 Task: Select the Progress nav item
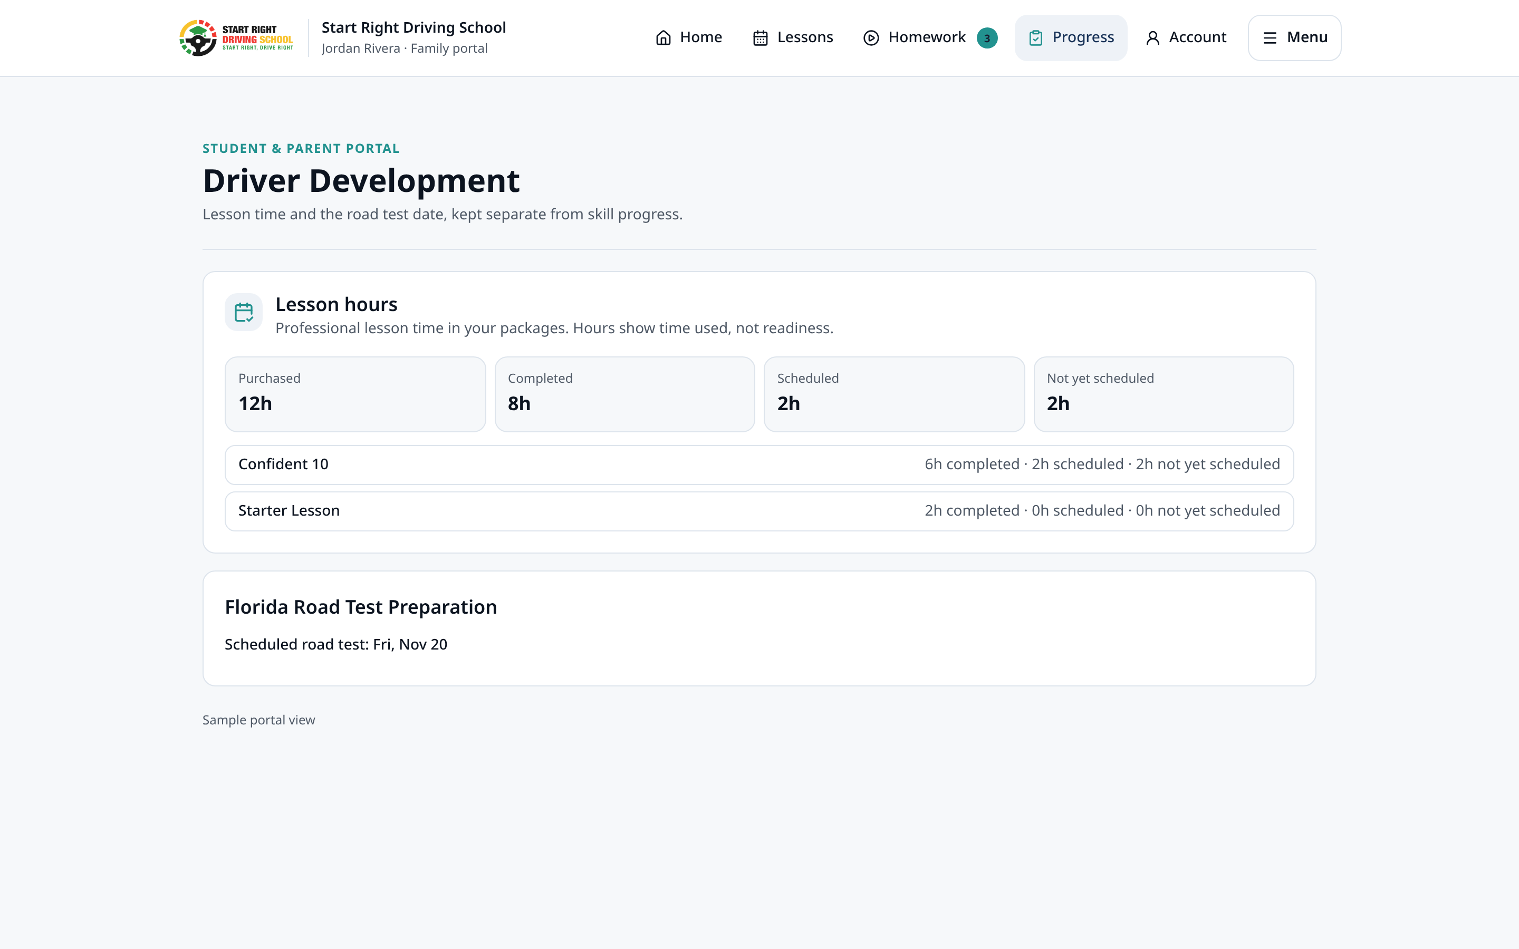[1071, 37]
